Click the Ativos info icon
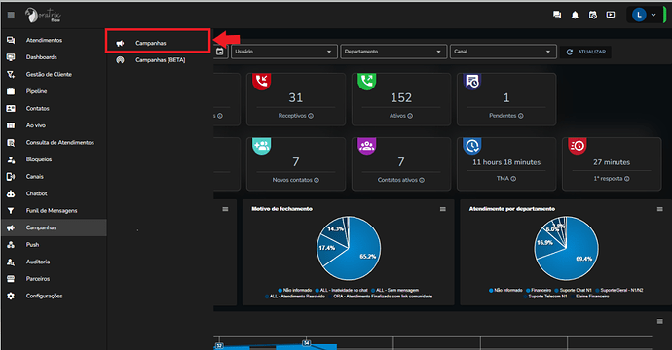Screen dimensions: 672x350 tap(410, 116)
